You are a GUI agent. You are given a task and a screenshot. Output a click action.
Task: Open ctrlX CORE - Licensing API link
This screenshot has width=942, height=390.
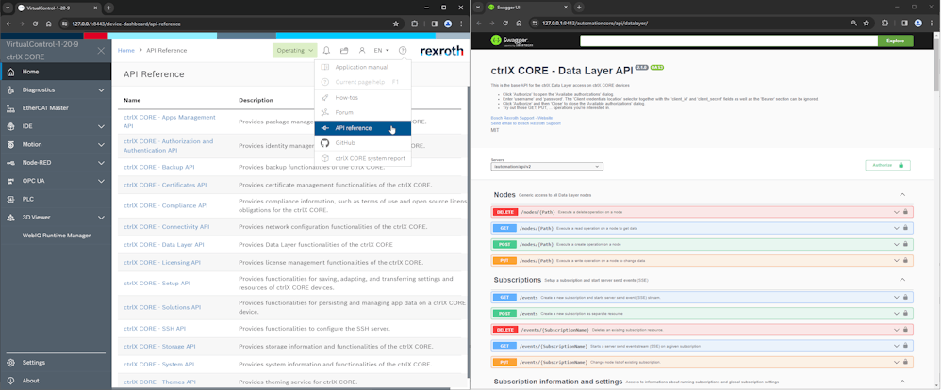(162, 263)
